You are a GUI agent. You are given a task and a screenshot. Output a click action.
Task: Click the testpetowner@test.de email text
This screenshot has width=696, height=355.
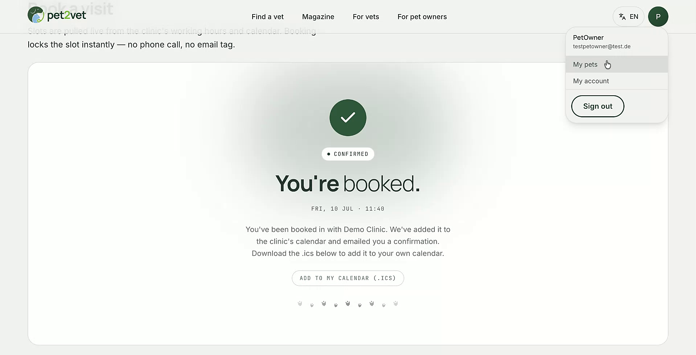(x=601, y=46)
